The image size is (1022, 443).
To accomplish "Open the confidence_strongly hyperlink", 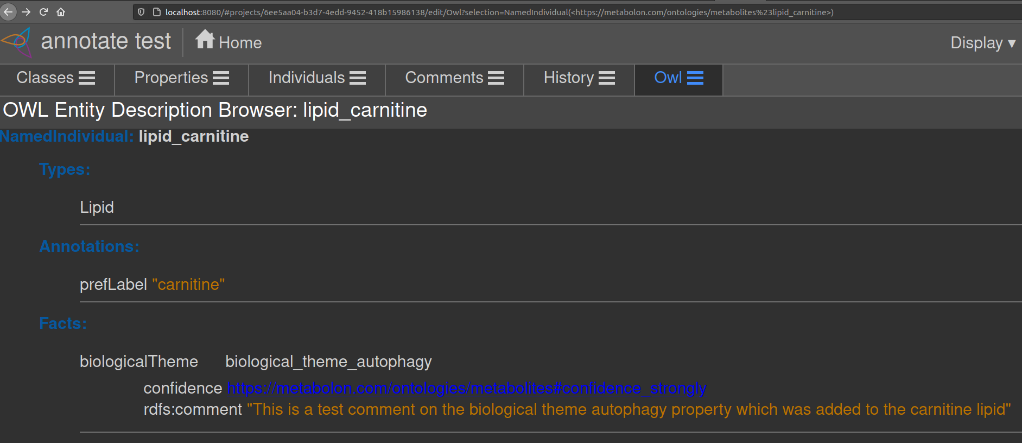I will [x=466, y=388].
